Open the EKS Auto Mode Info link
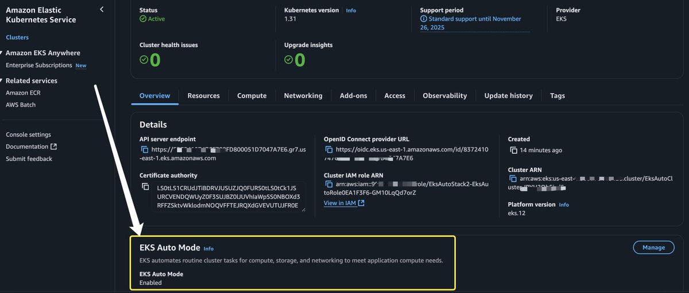This screenshot has height=293, width=689. pos(208,249)
